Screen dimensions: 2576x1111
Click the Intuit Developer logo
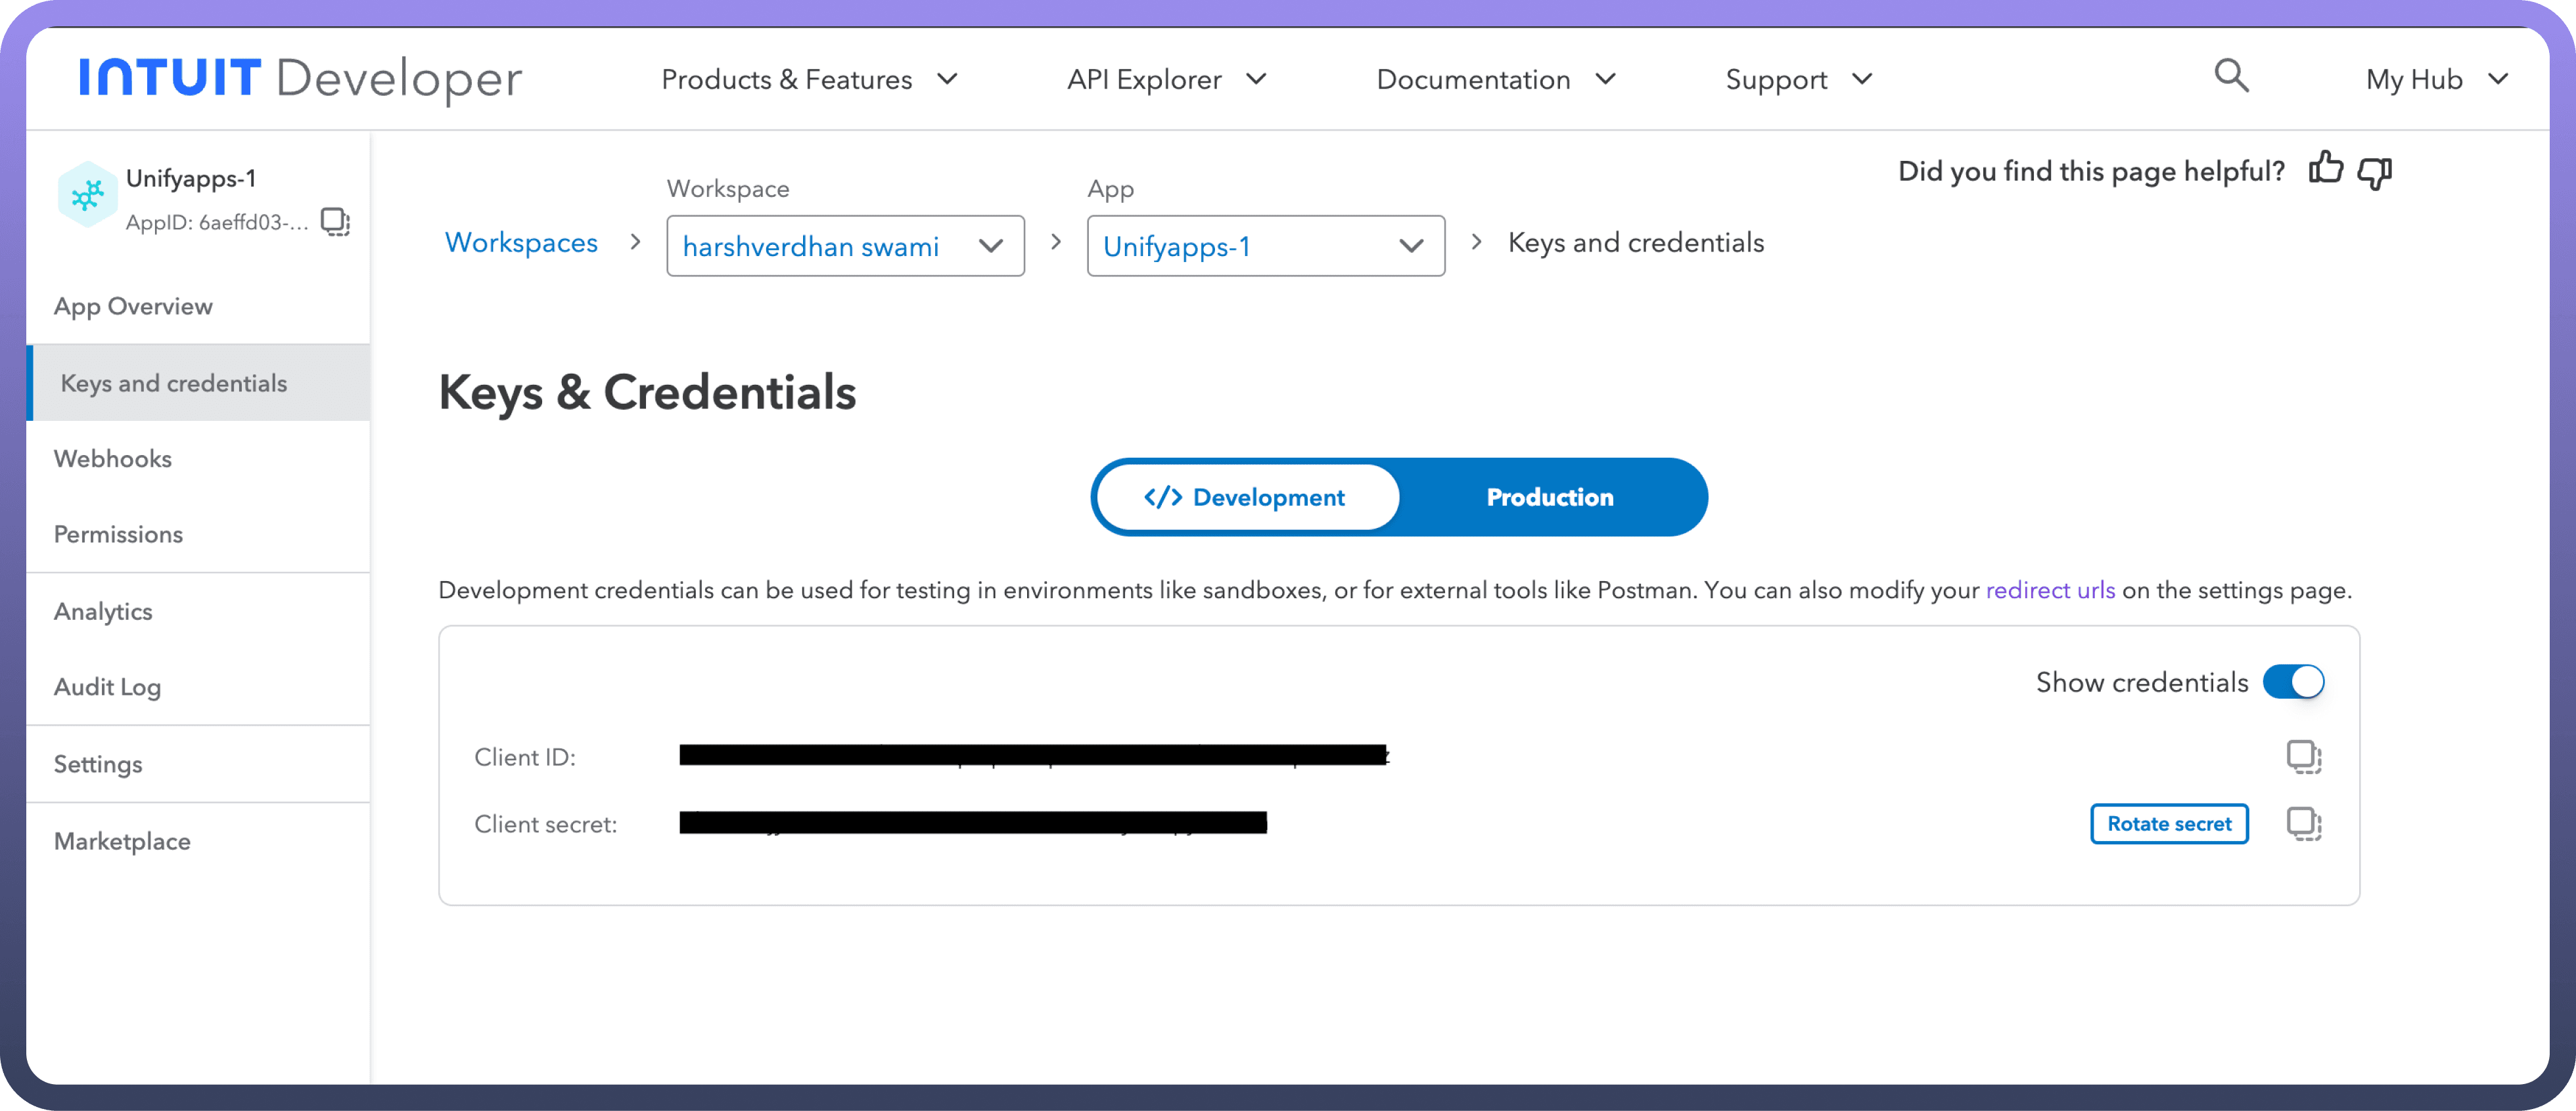pyautogui.click(x=300, y=78)
